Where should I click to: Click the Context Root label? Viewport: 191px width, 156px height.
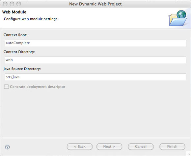pos(15,35)
